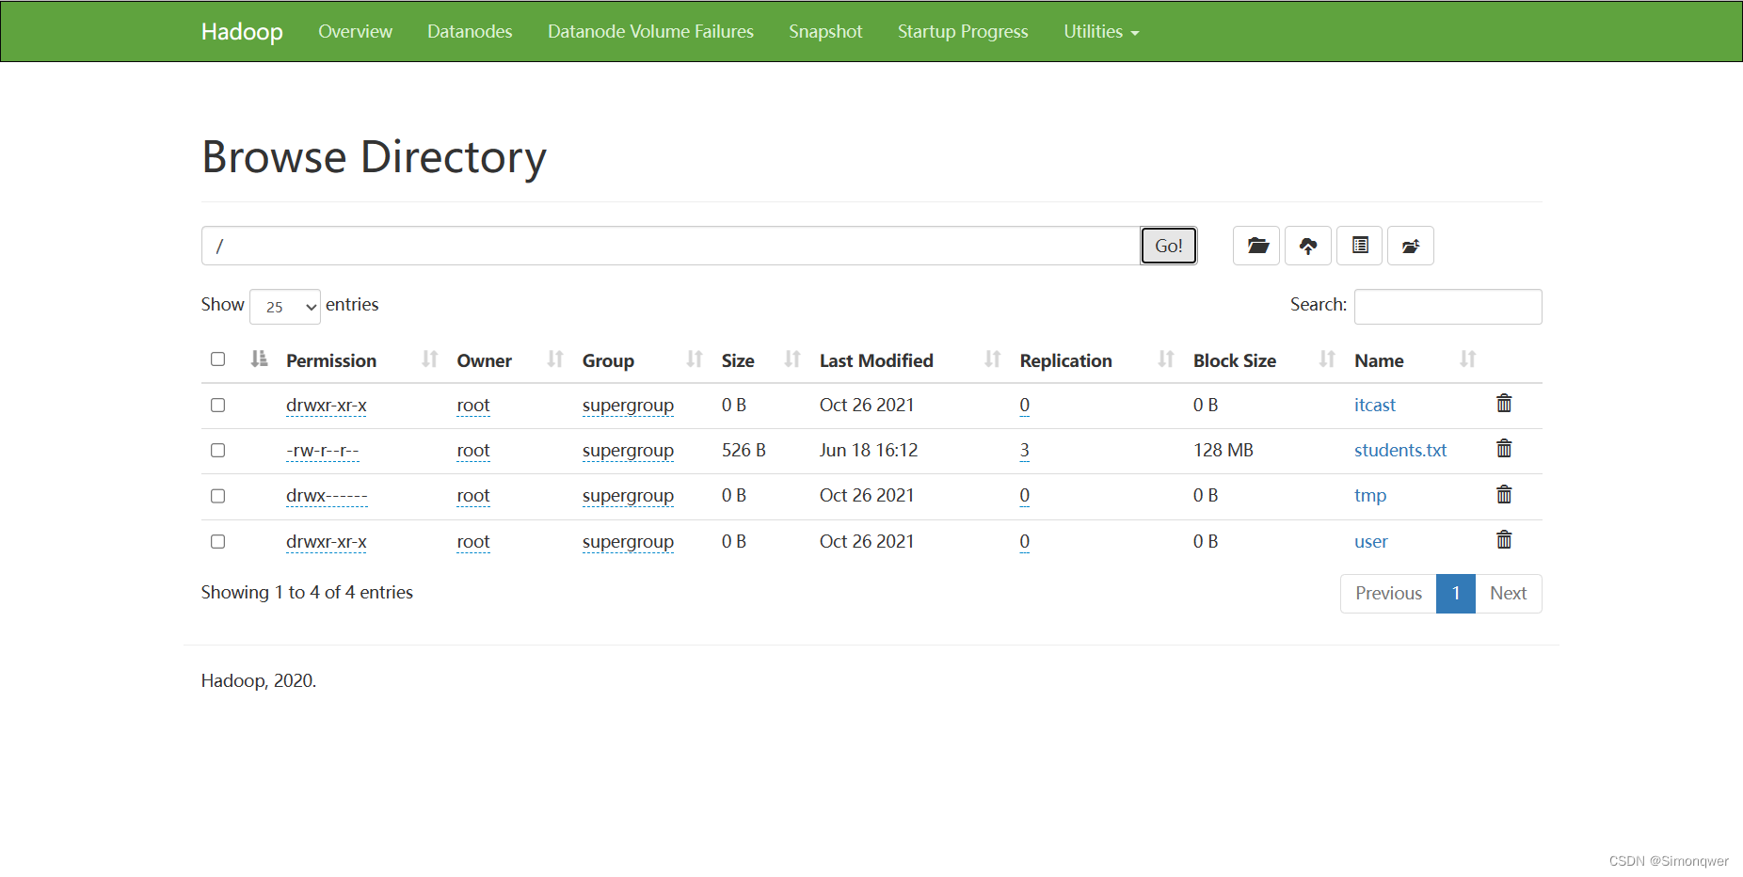
Task: Sort table by Replication column
Action: pyautogui.click(x=1166, y=359)
